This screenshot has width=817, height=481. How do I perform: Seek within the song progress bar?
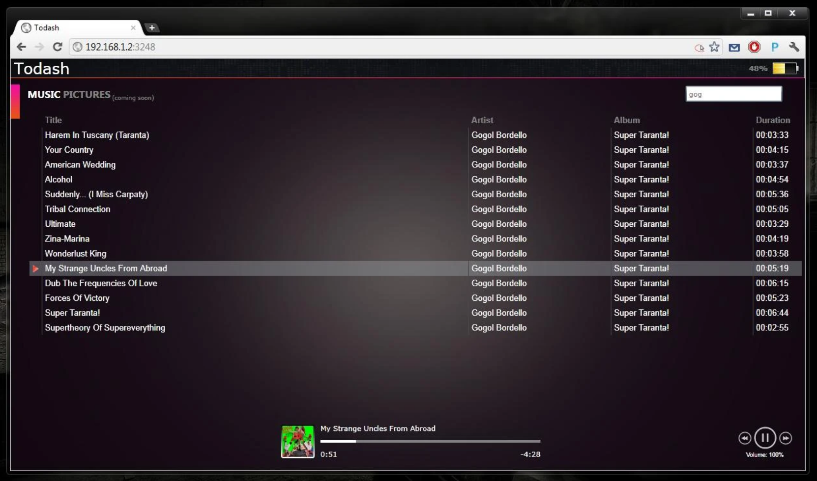click(430, 441)
